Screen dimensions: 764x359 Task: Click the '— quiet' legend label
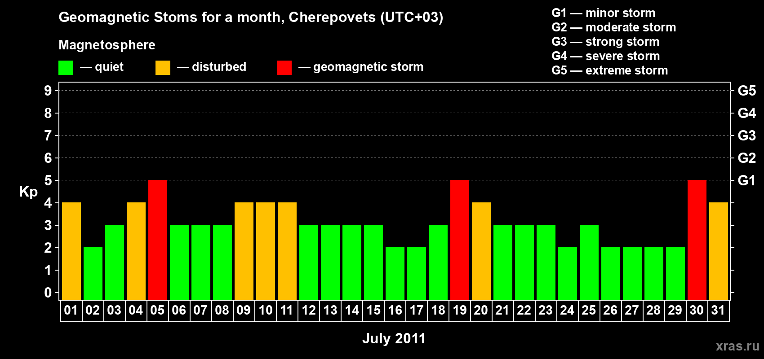point(102,67)
